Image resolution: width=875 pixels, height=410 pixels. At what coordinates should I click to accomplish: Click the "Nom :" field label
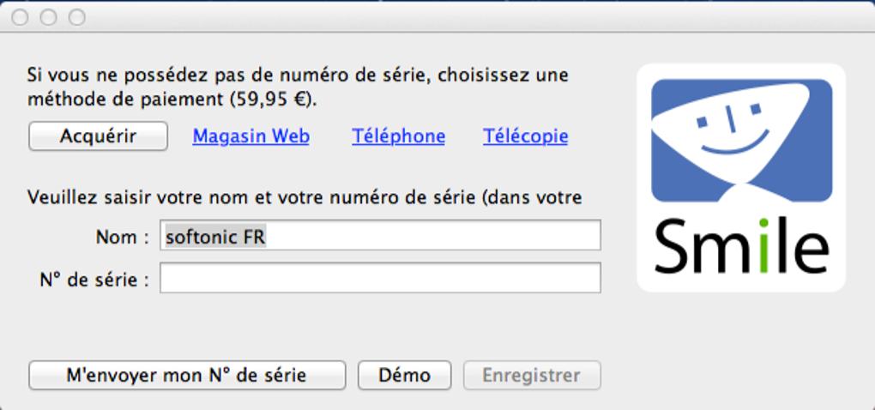[123, 238]
